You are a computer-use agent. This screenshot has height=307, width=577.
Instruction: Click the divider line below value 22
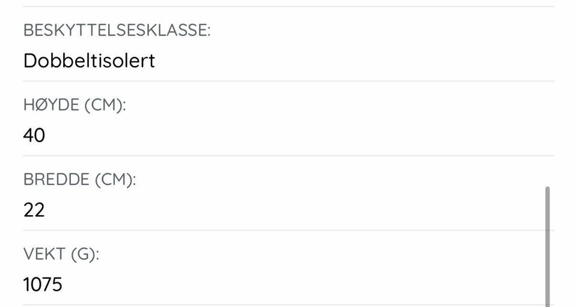click(288, 230)
